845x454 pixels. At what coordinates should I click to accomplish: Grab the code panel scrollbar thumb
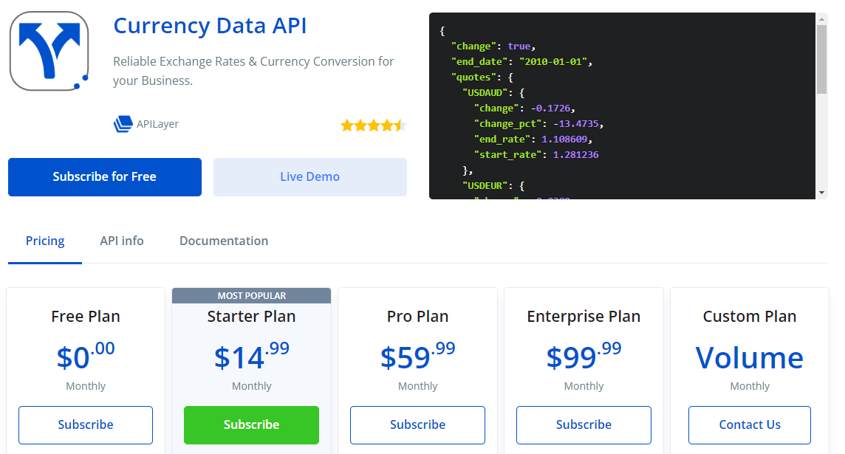click(821, 59)
